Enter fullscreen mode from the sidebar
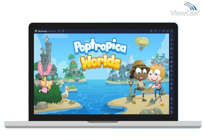The height and width of the screenshot is (140, 204). pyautogui.click(x=171, y=36)
